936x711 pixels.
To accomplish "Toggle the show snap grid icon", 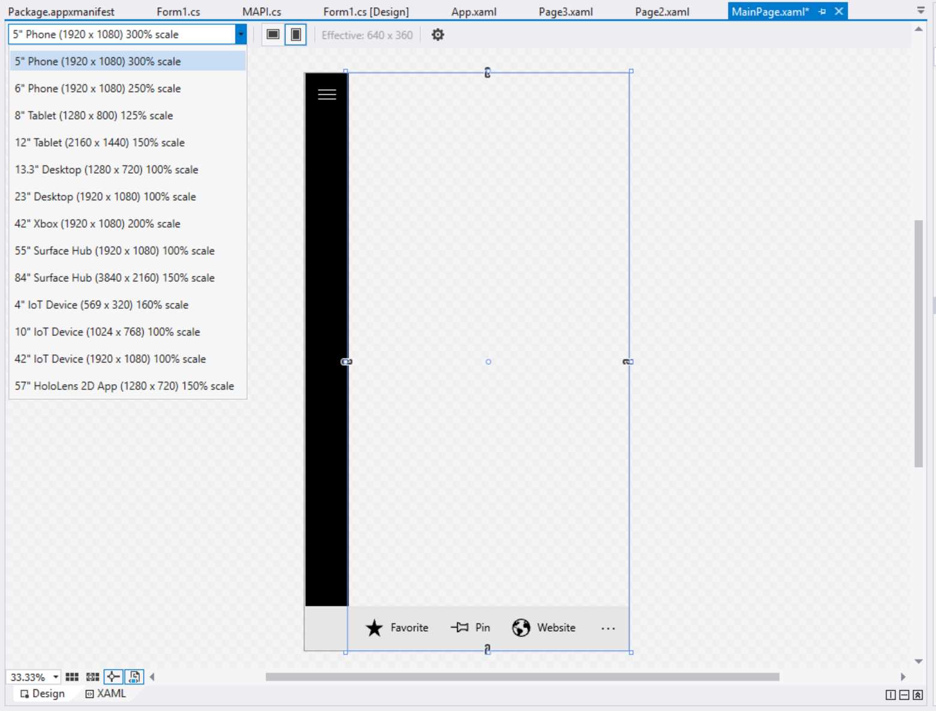I will 71,677.
